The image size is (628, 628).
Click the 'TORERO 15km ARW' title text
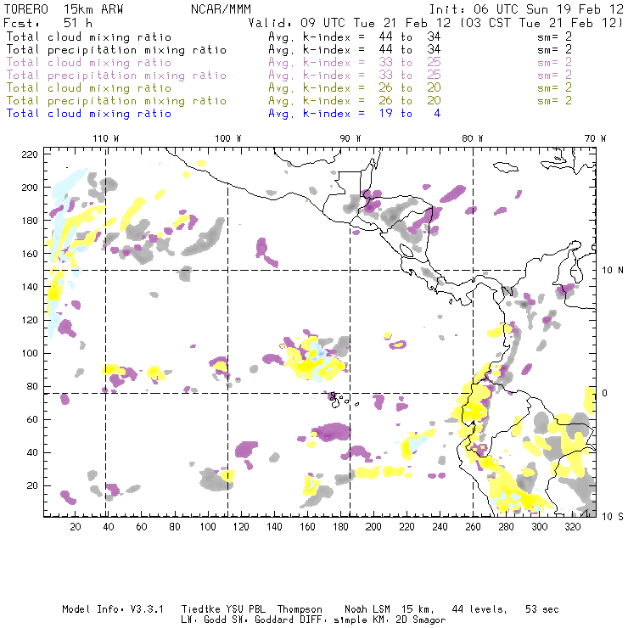[x=64, y=9]
